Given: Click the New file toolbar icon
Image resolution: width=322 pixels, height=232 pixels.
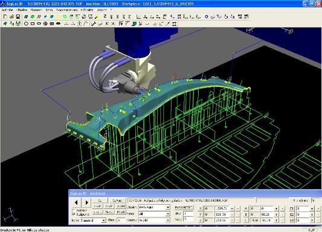Looking at the screenshot, I should (5, 17).
